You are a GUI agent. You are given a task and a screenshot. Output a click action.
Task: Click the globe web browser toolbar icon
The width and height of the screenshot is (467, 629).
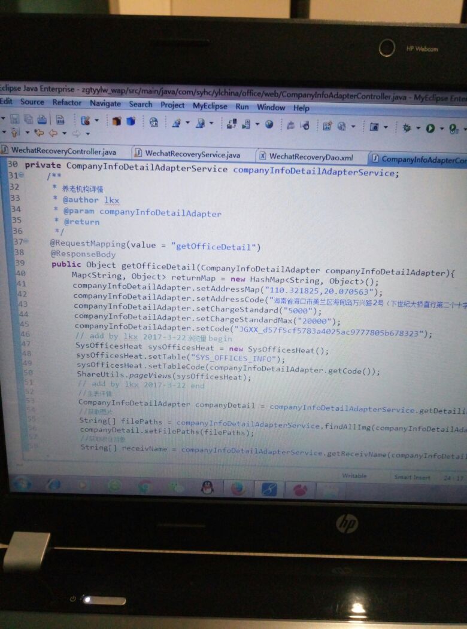[x=269, y=124]
